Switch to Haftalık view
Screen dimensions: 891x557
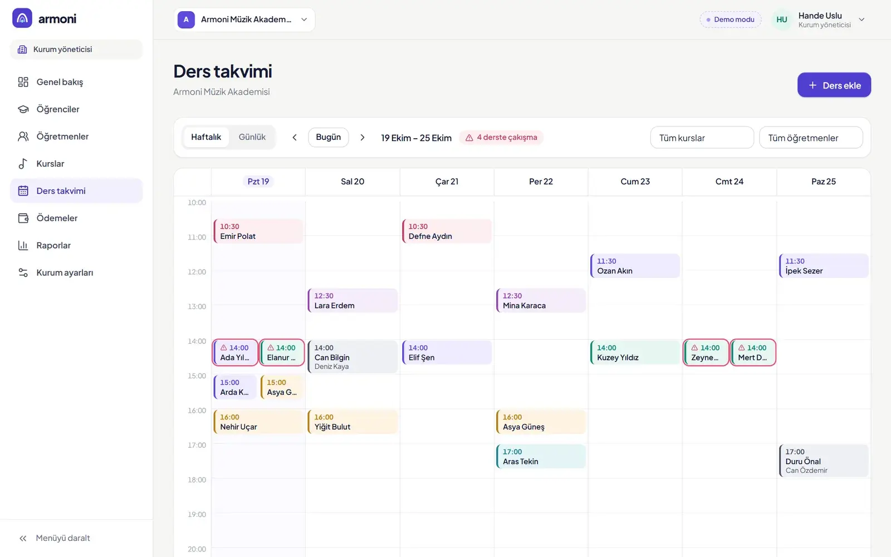[206, 137]
